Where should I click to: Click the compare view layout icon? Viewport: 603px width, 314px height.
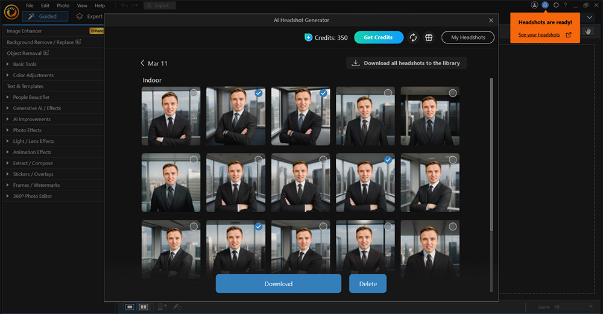(144, 307)
